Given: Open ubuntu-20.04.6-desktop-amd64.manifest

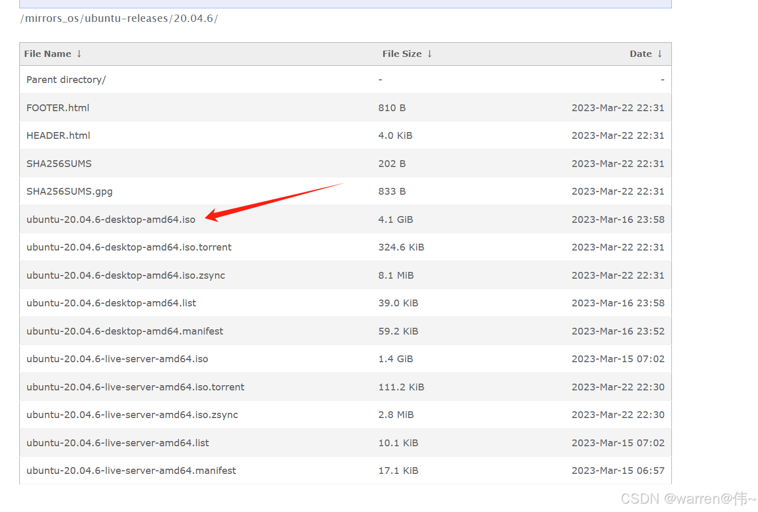Looking at the screenshot, I should pos(125,331).
